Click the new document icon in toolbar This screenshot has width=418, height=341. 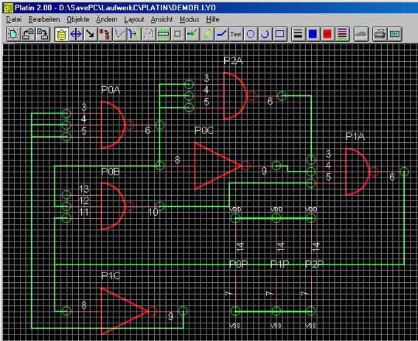13,34
